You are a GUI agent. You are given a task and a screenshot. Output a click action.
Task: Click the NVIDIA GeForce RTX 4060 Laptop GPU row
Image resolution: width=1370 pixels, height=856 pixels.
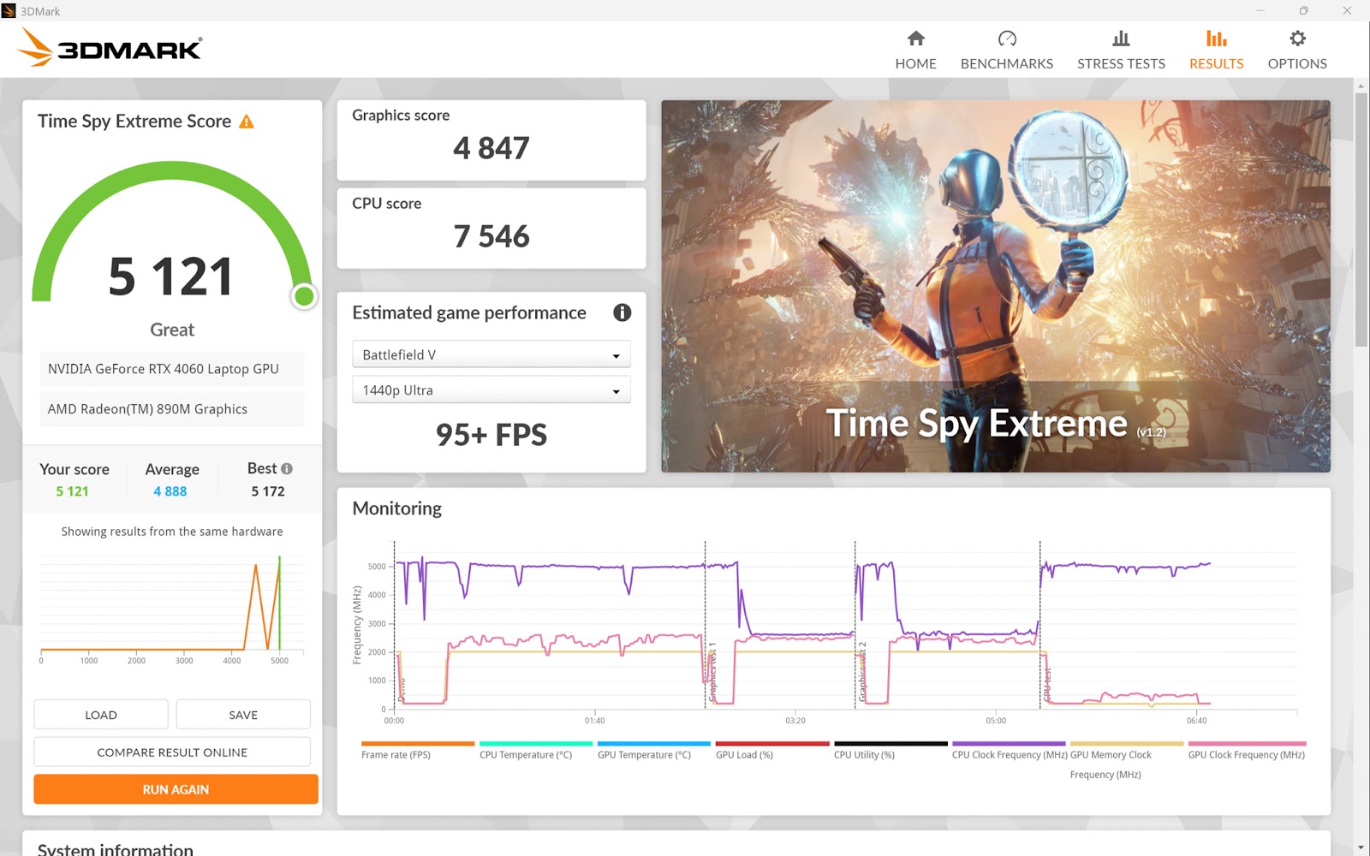coord(172,369)
